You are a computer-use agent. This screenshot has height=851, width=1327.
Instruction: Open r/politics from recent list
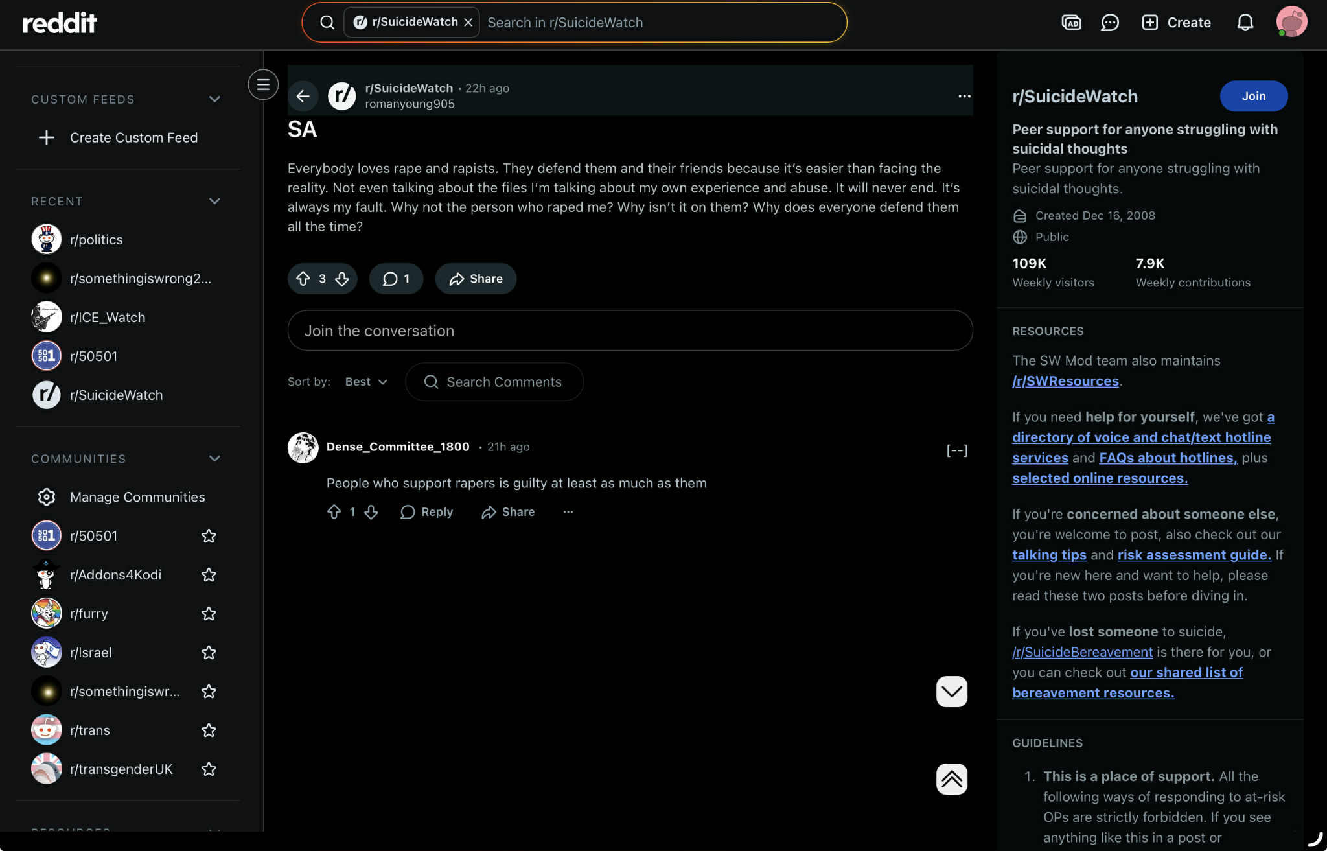click(96, 240)
